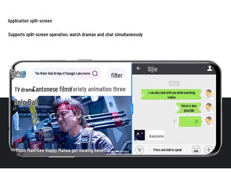Open the emoji smiley picker

click(196, 150)
